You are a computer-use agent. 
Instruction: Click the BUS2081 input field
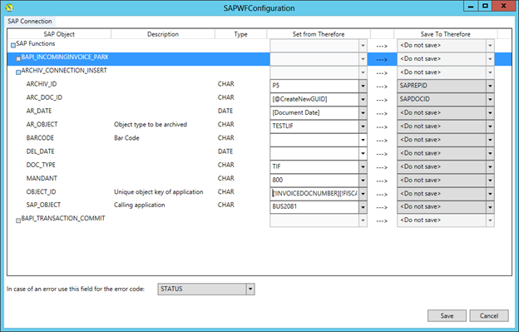(314, 207)
